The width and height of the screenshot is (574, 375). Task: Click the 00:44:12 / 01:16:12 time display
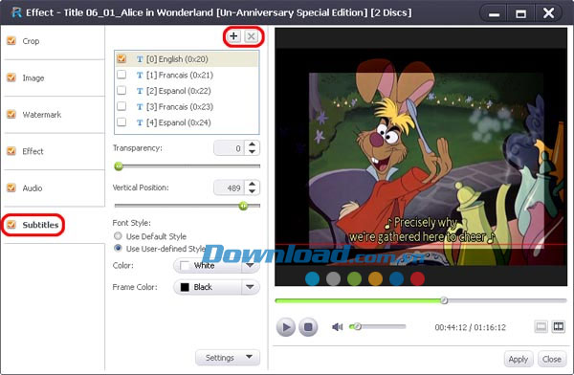470,327
